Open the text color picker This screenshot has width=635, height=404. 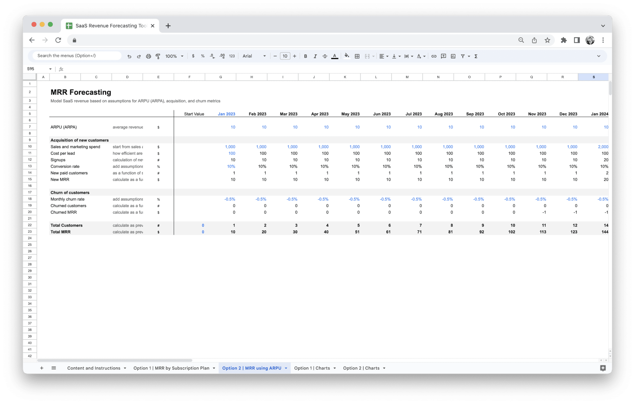pyautogui.click(x=334, y=56)
